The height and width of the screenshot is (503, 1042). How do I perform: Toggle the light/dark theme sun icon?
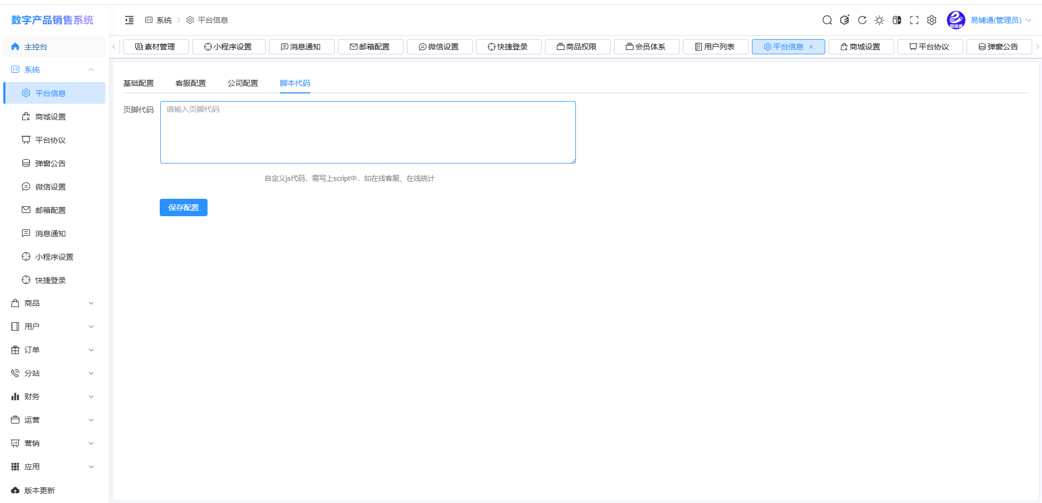(x=879, y=20)
